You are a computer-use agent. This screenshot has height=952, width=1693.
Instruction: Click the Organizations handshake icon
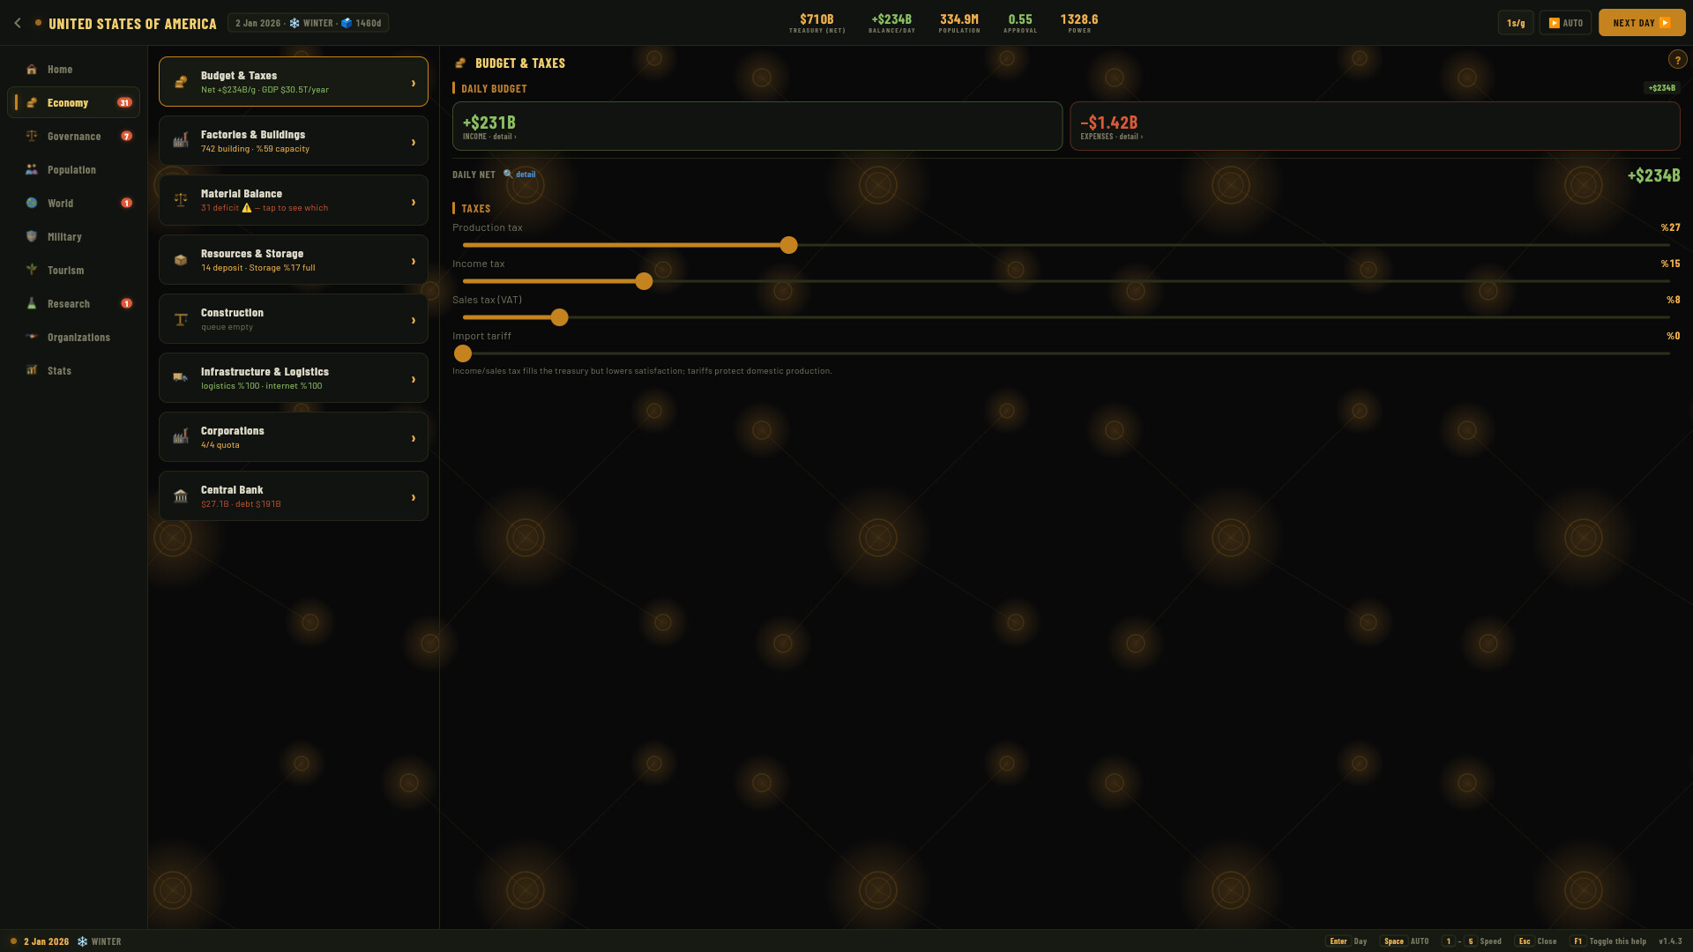point(32,338)
